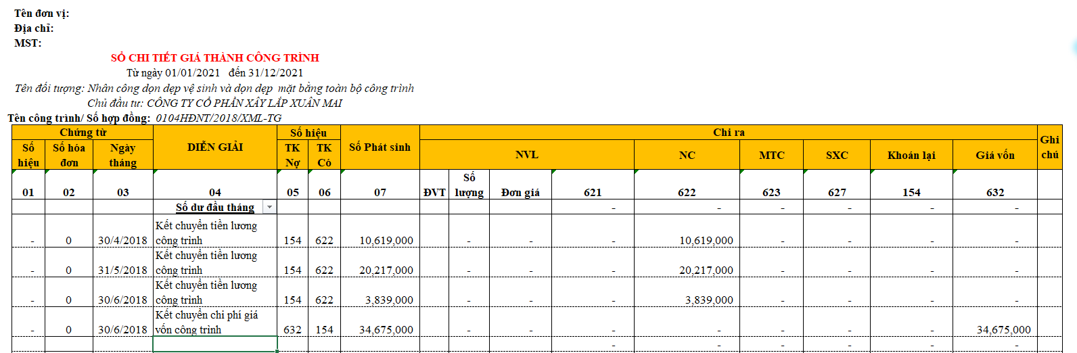1077x353 pixels.
Task: Click the NVL header cell
Action: pos(526,155)
